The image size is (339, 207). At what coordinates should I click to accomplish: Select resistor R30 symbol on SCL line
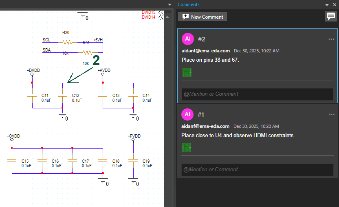pos(66,41)
